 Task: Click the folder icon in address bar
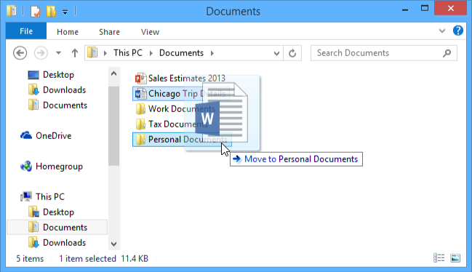(x=92, y=53)
